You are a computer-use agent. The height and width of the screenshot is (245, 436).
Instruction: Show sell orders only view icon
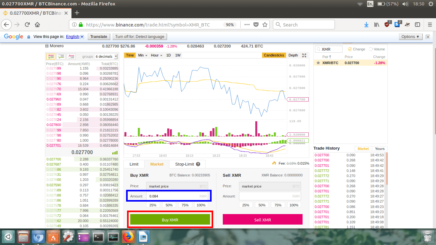[71, 56]
